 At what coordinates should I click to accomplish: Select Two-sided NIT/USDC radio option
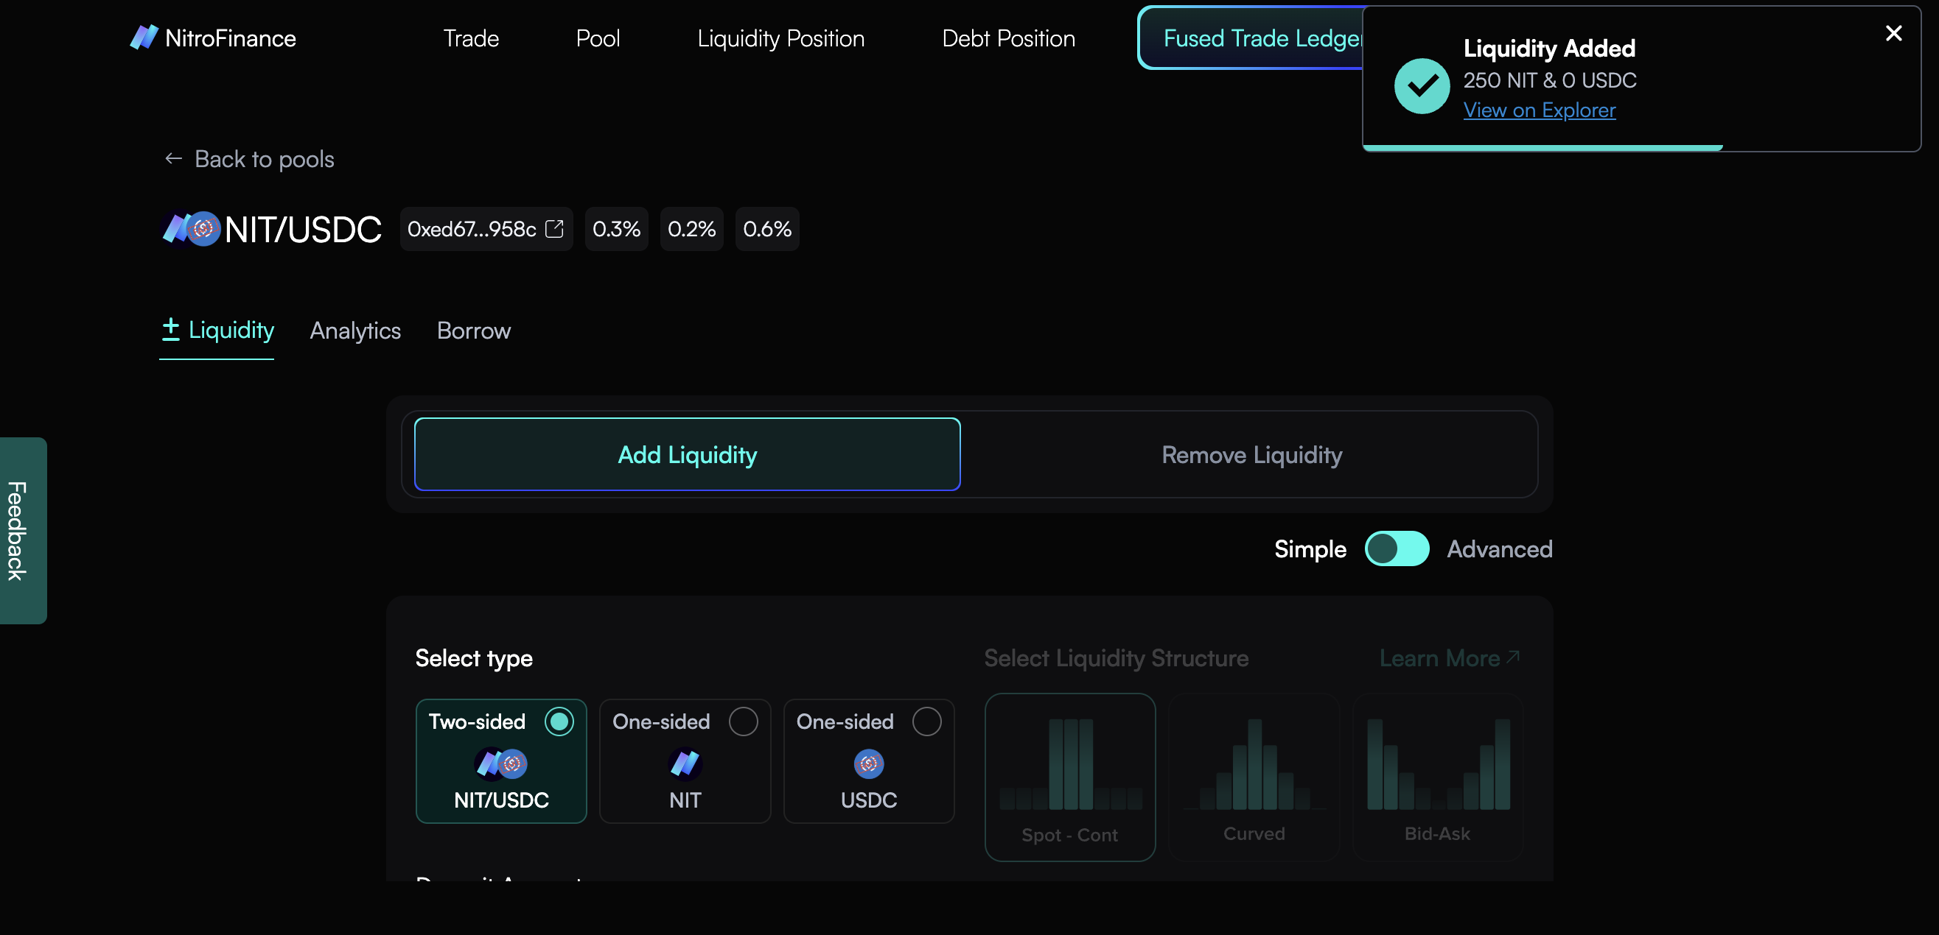(x=559, y=721)
